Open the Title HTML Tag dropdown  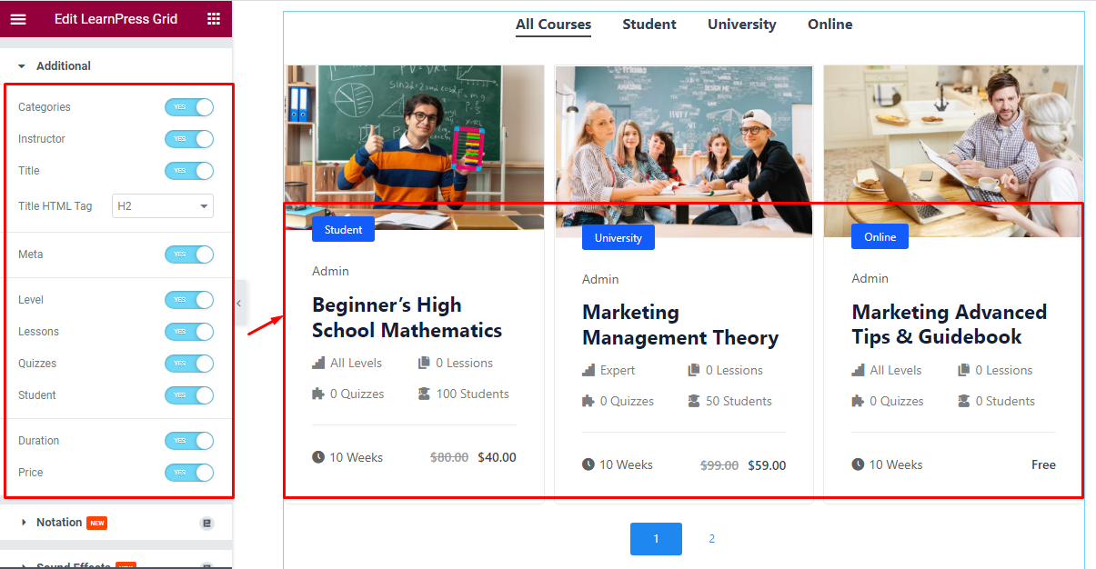tap(162, 205)
